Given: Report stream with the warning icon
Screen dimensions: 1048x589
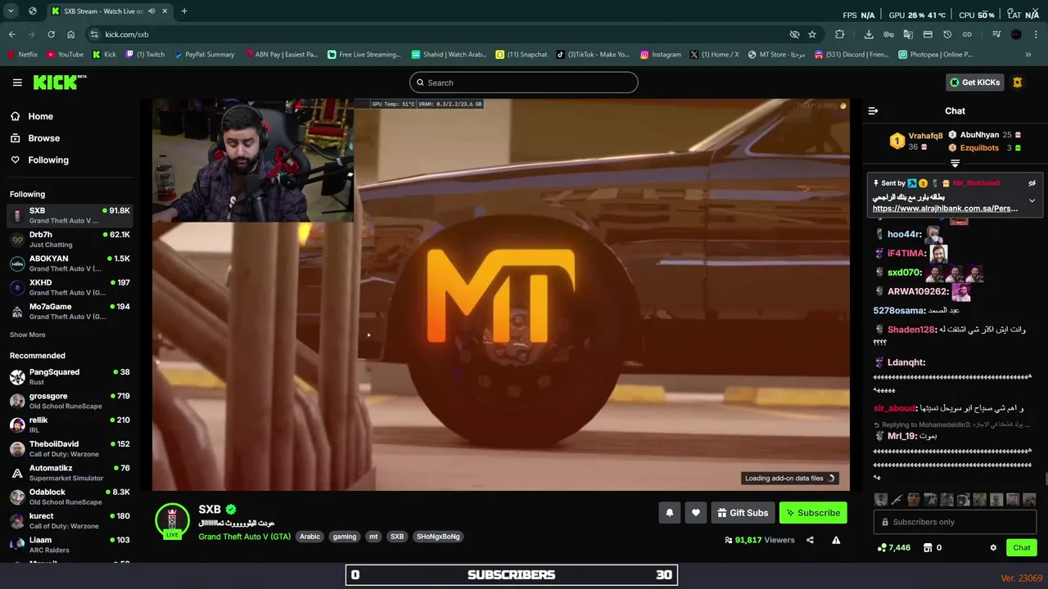Looking at the screenshot, I should [836, 540].
